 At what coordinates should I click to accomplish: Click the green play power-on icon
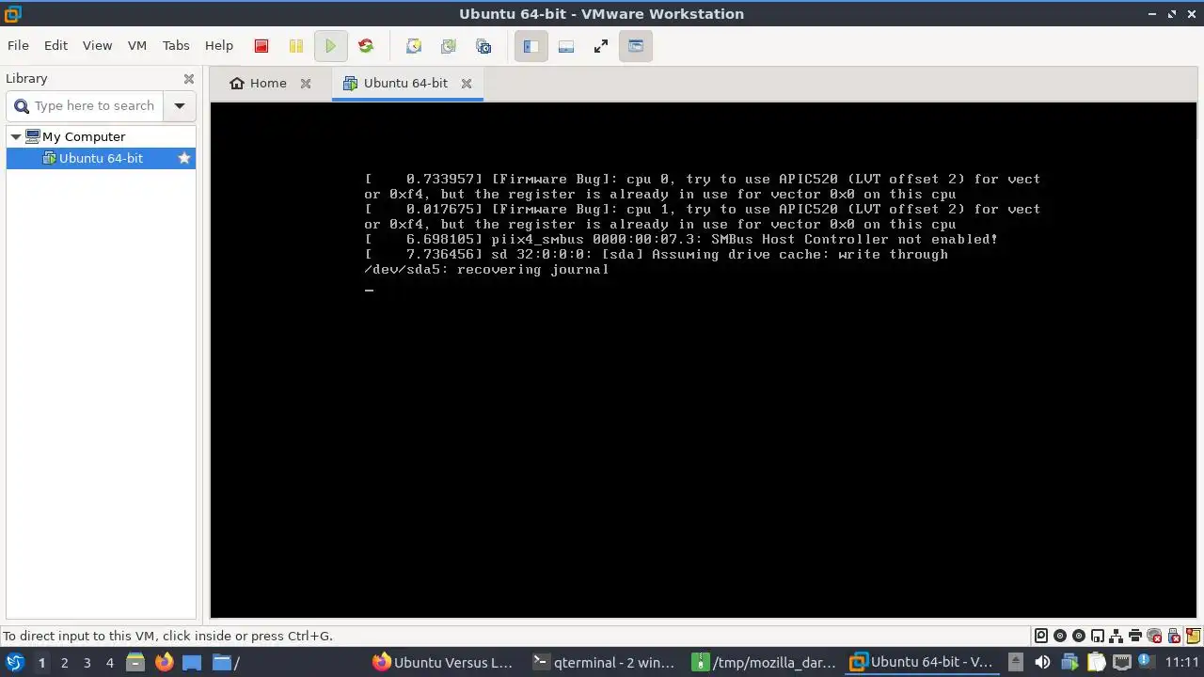coord(330,46)
